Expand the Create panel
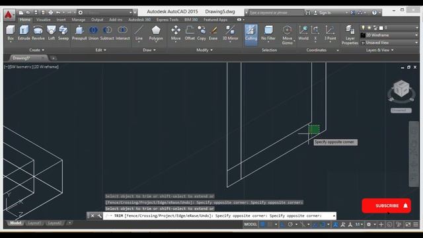This screenshot has height=238, width=423. [37, 50]
